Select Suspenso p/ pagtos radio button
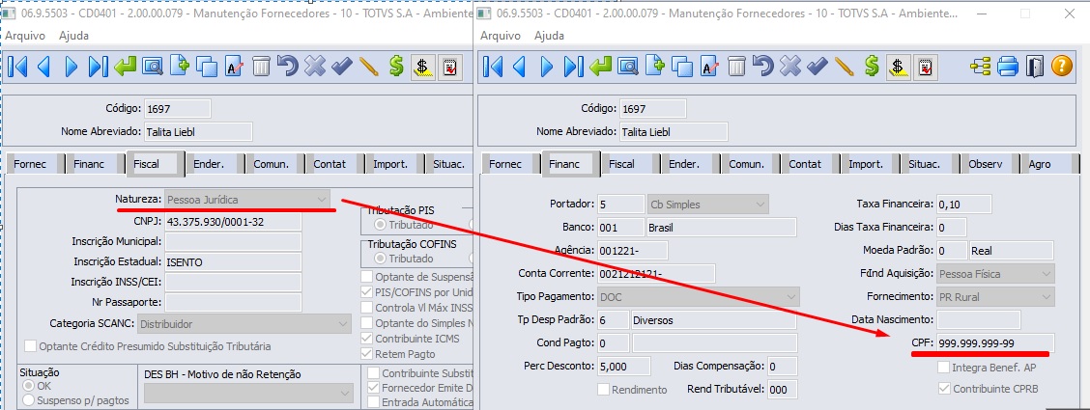Screen dimensions: 1090x410 [x=29, y=399]
